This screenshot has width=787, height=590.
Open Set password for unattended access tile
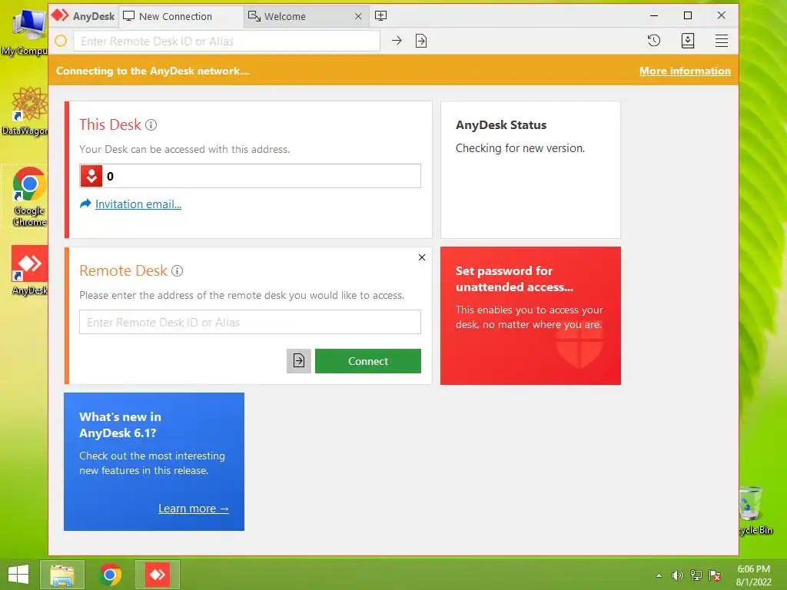530,316
